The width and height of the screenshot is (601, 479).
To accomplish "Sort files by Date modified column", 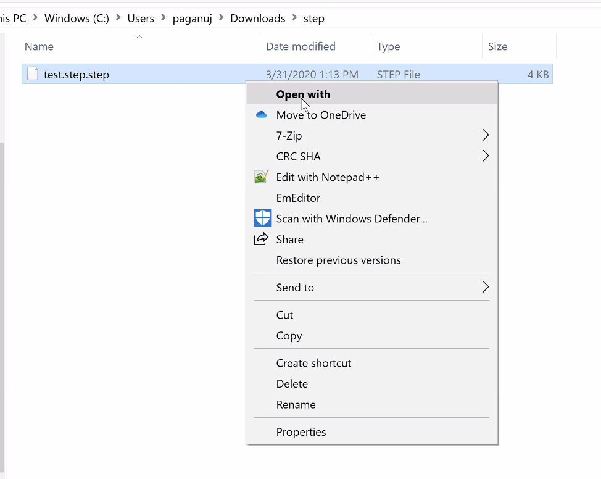I will 300,46.
